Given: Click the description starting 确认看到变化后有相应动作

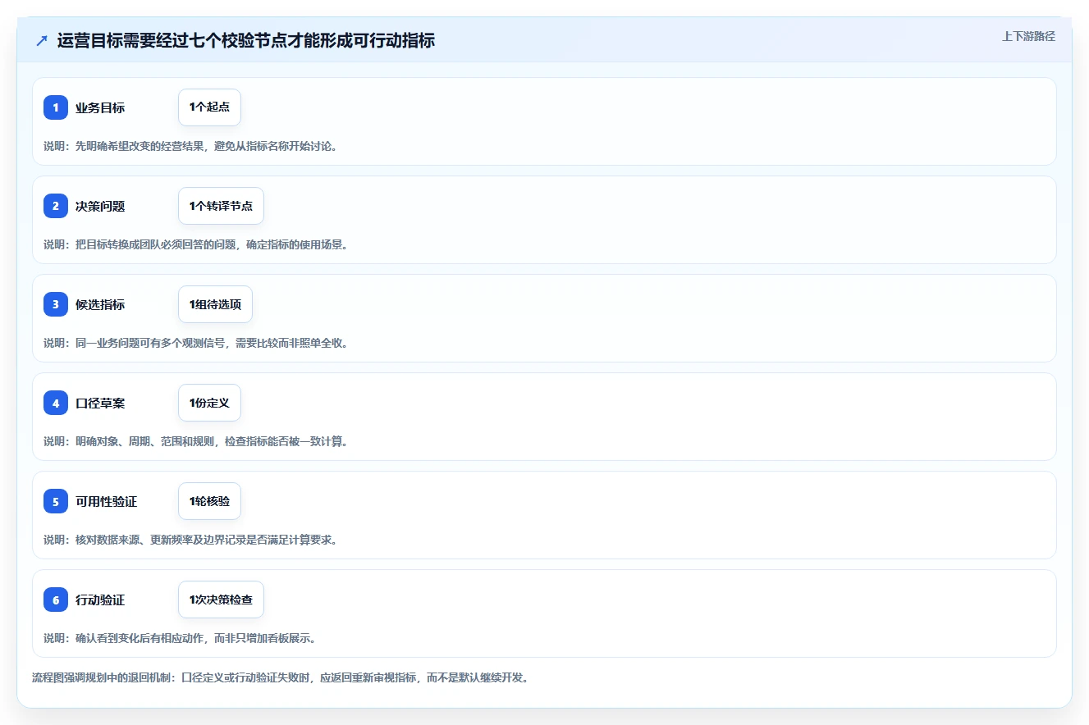Looking at the screenshot, I should pyautogui.click(x=180, y=638).
